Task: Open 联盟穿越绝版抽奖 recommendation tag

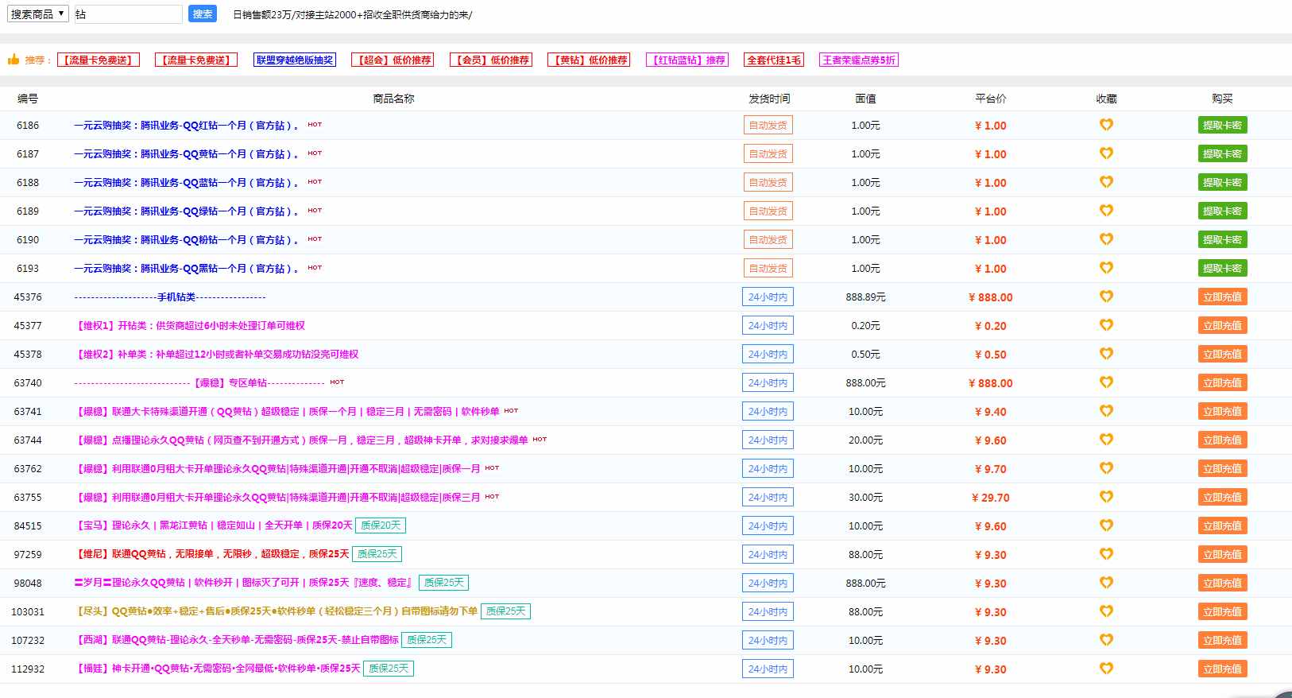Action: pyautogui.click(x=294, y=60)
